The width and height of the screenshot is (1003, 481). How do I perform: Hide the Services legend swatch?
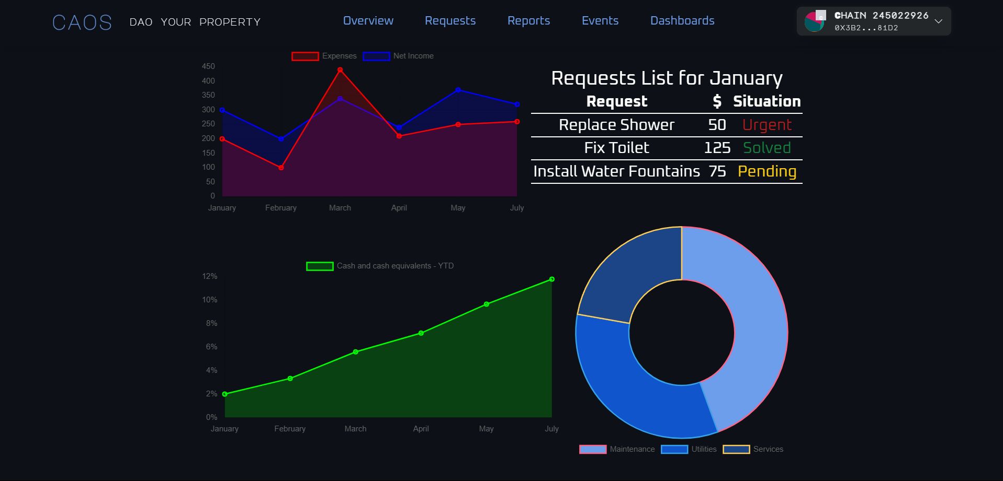coord(736,450)
